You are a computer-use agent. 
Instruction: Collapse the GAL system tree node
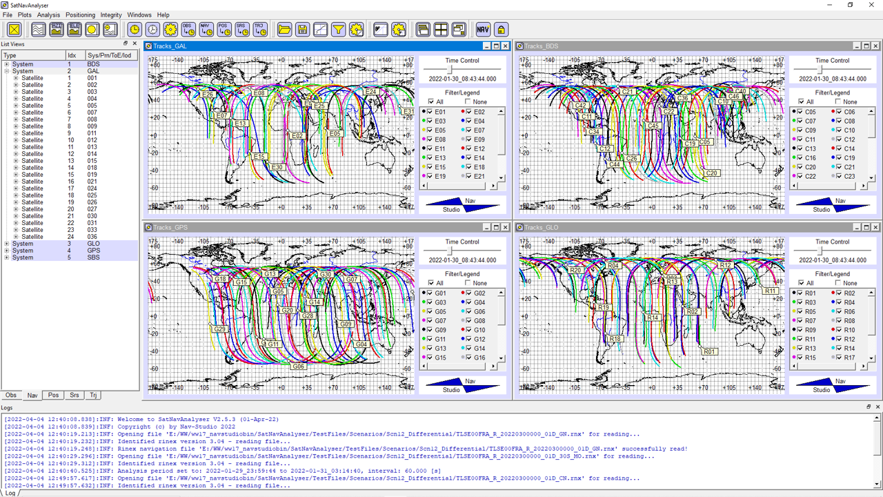click(7, 71)
